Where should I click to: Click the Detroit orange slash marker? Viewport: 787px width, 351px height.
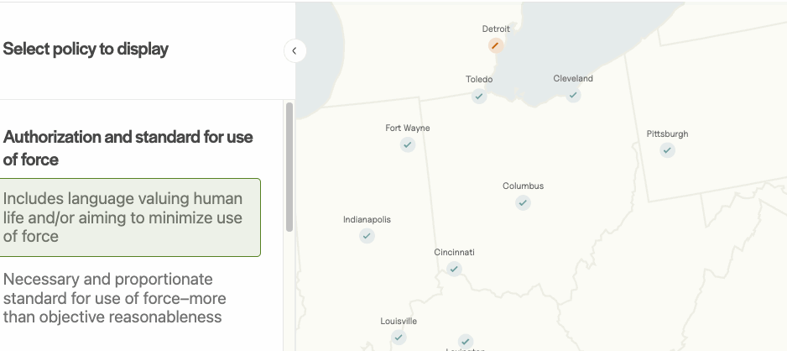click(x=496, y=45)
